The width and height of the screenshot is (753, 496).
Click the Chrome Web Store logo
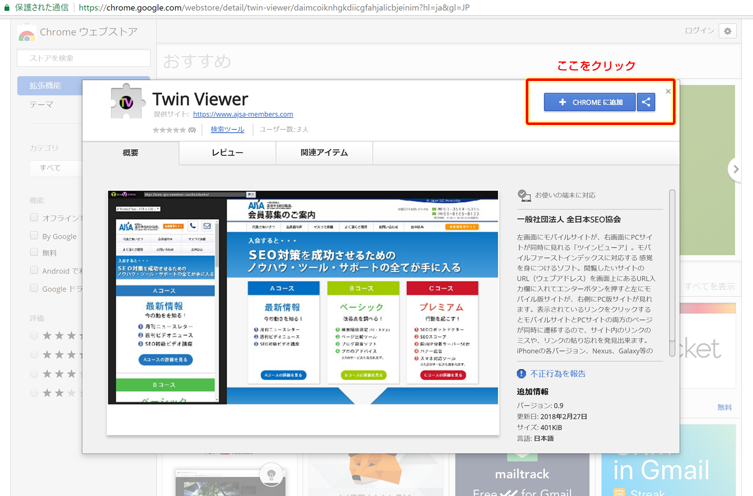[27, 34]
